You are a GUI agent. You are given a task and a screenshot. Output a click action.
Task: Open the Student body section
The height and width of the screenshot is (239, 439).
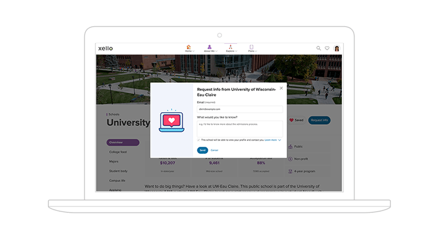tap(118, 171)
